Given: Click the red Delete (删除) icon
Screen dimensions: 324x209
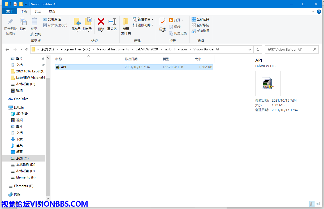Looking at the screenshot, I should (x=101, y=22).
